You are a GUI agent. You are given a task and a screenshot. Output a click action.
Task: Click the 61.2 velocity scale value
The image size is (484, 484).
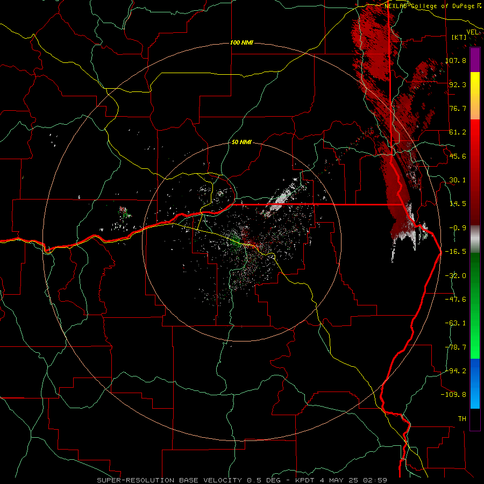[458, 132]
